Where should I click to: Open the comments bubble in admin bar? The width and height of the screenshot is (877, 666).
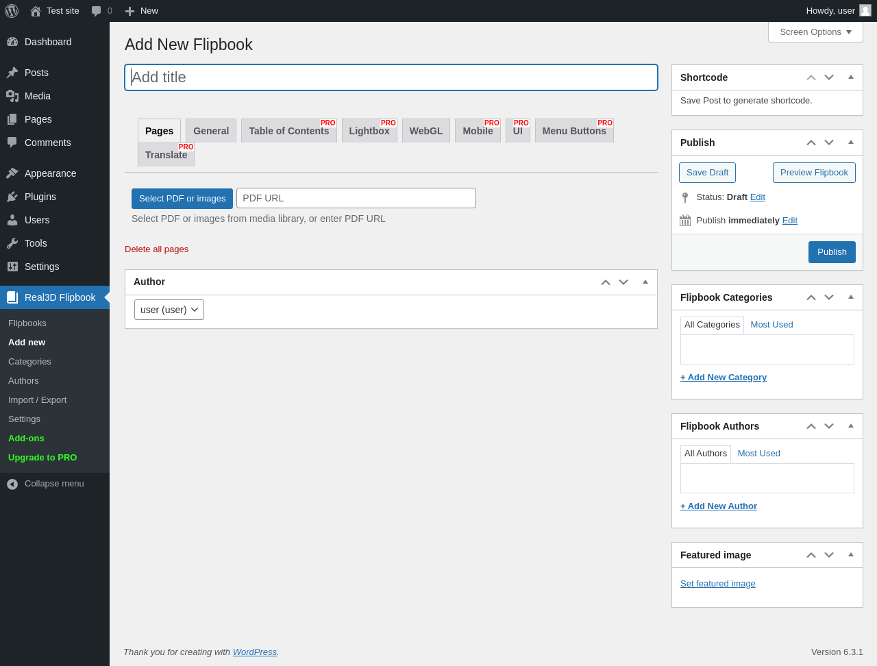97,11
